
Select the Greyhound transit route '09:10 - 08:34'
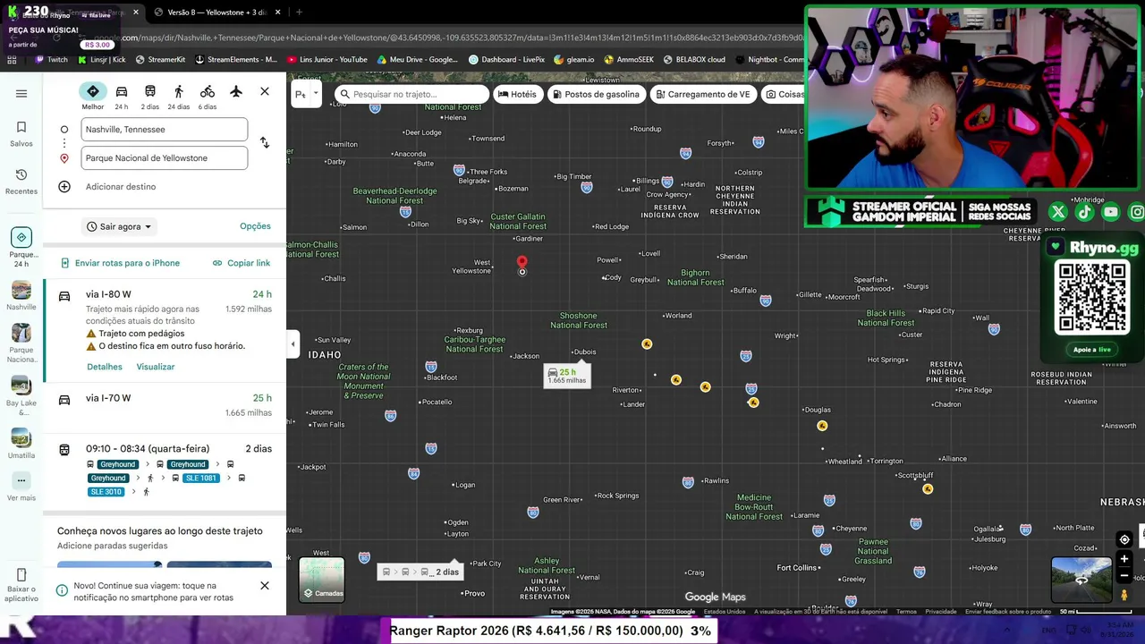(165, 470)
